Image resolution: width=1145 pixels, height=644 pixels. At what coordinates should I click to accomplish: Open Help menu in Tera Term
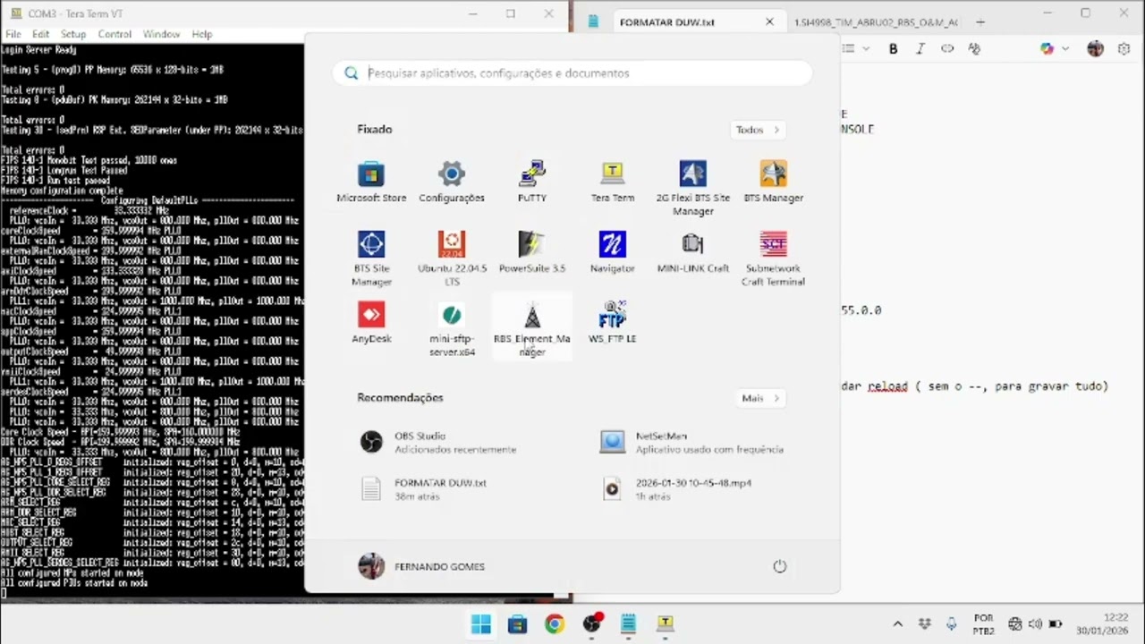click(202, 34)
